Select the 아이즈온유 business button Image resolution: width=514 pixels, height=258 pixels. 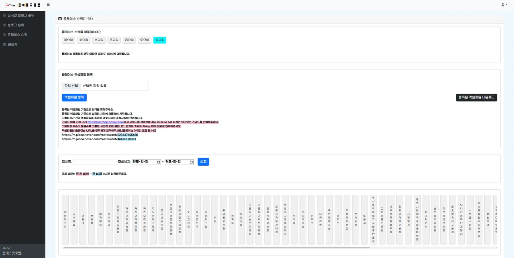pyautogui.click(x=197, y=220)
